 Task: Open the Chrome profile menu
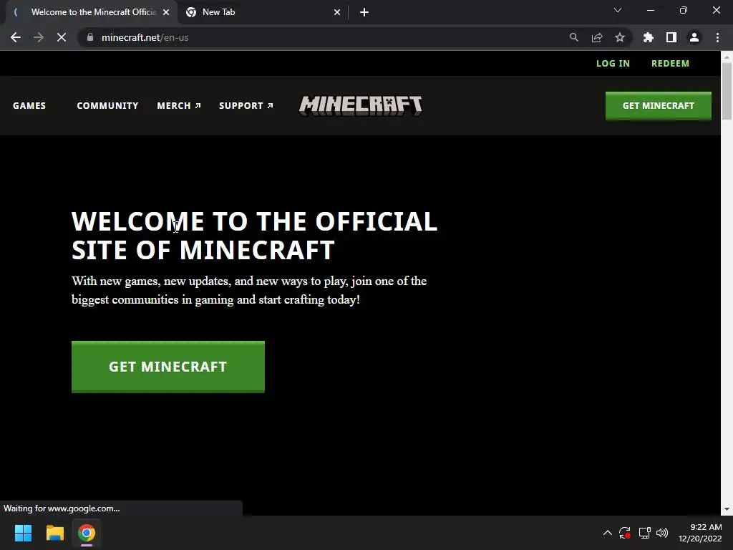(694, 37)
